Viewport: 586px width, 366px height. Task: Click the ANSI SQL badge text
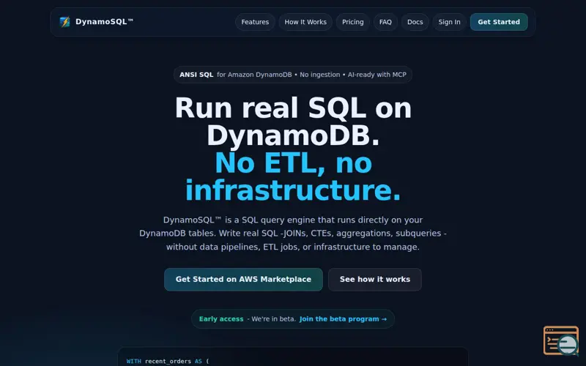196,75
